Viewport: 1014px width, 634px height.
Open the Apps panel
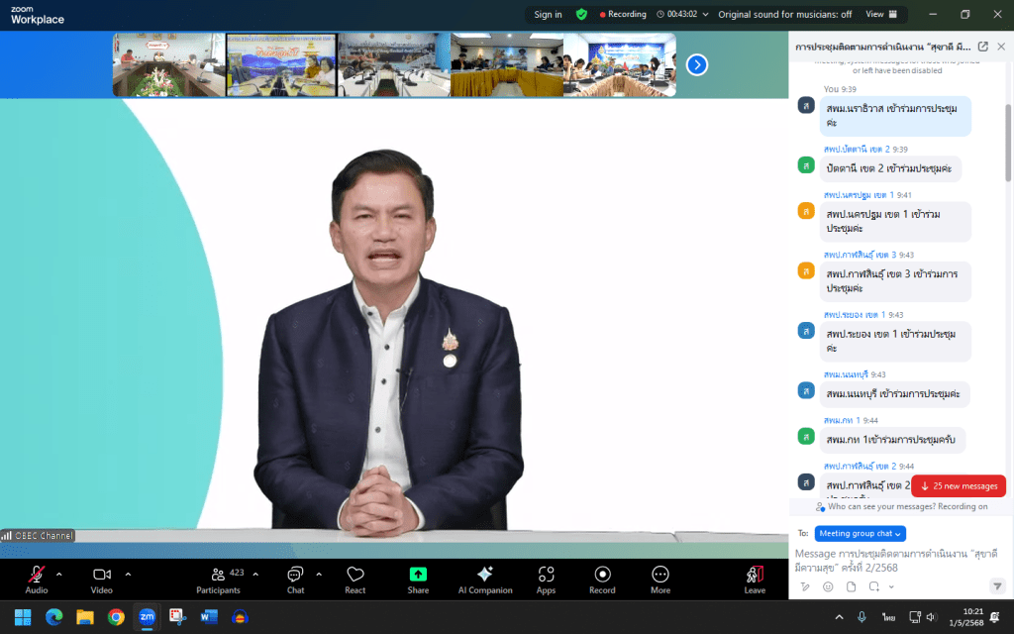click(546, 580)
